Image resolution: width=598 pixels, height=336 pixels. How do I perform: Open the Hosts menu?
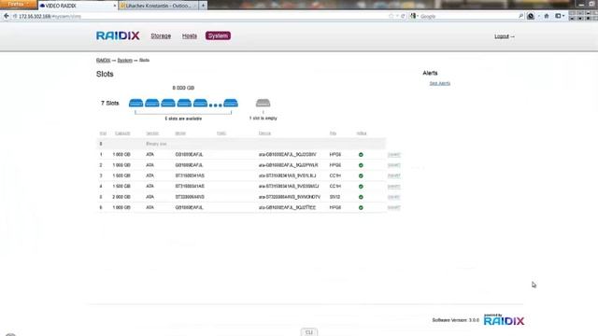pos(189,35)
